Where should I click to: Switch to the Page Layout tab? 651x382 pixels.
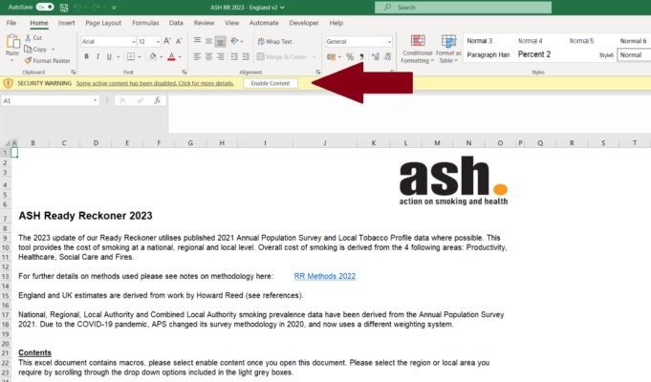click(x=103, y=23)
